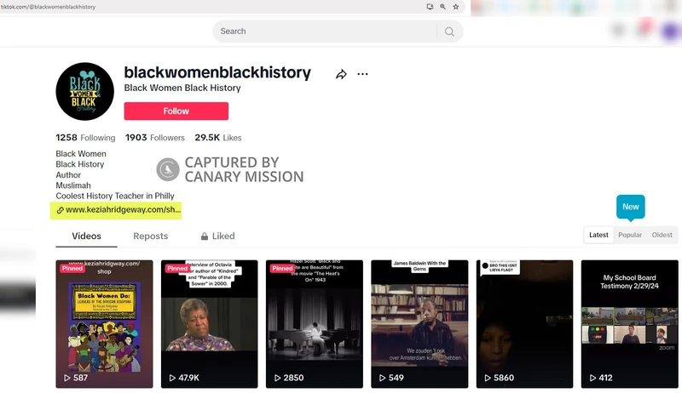Share the blackwomenblackhistory profile
Screen dimensions: 682x393
(x=341, y=74)
